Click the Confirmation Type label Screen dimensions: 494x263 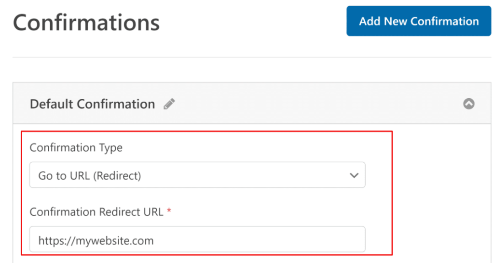click(x=76, y=147)
